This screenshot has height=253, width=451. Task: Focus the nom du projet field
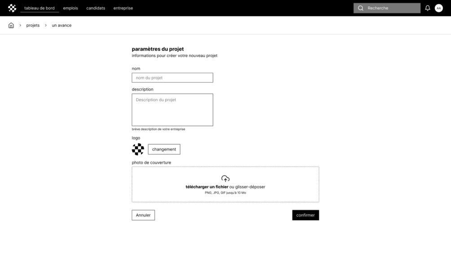coord(172,78)
